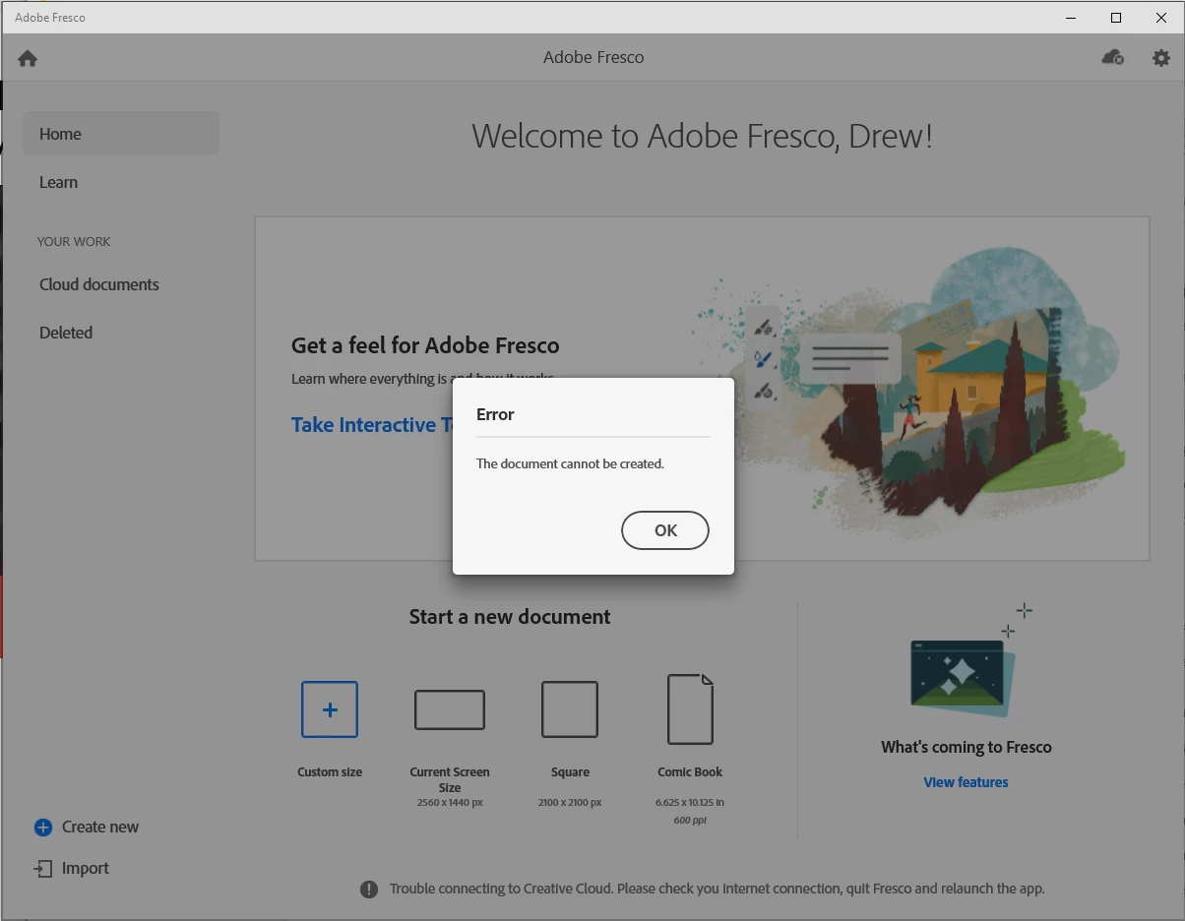
Task: Click the "Start a new document" heading
Action: pos(510,617)
